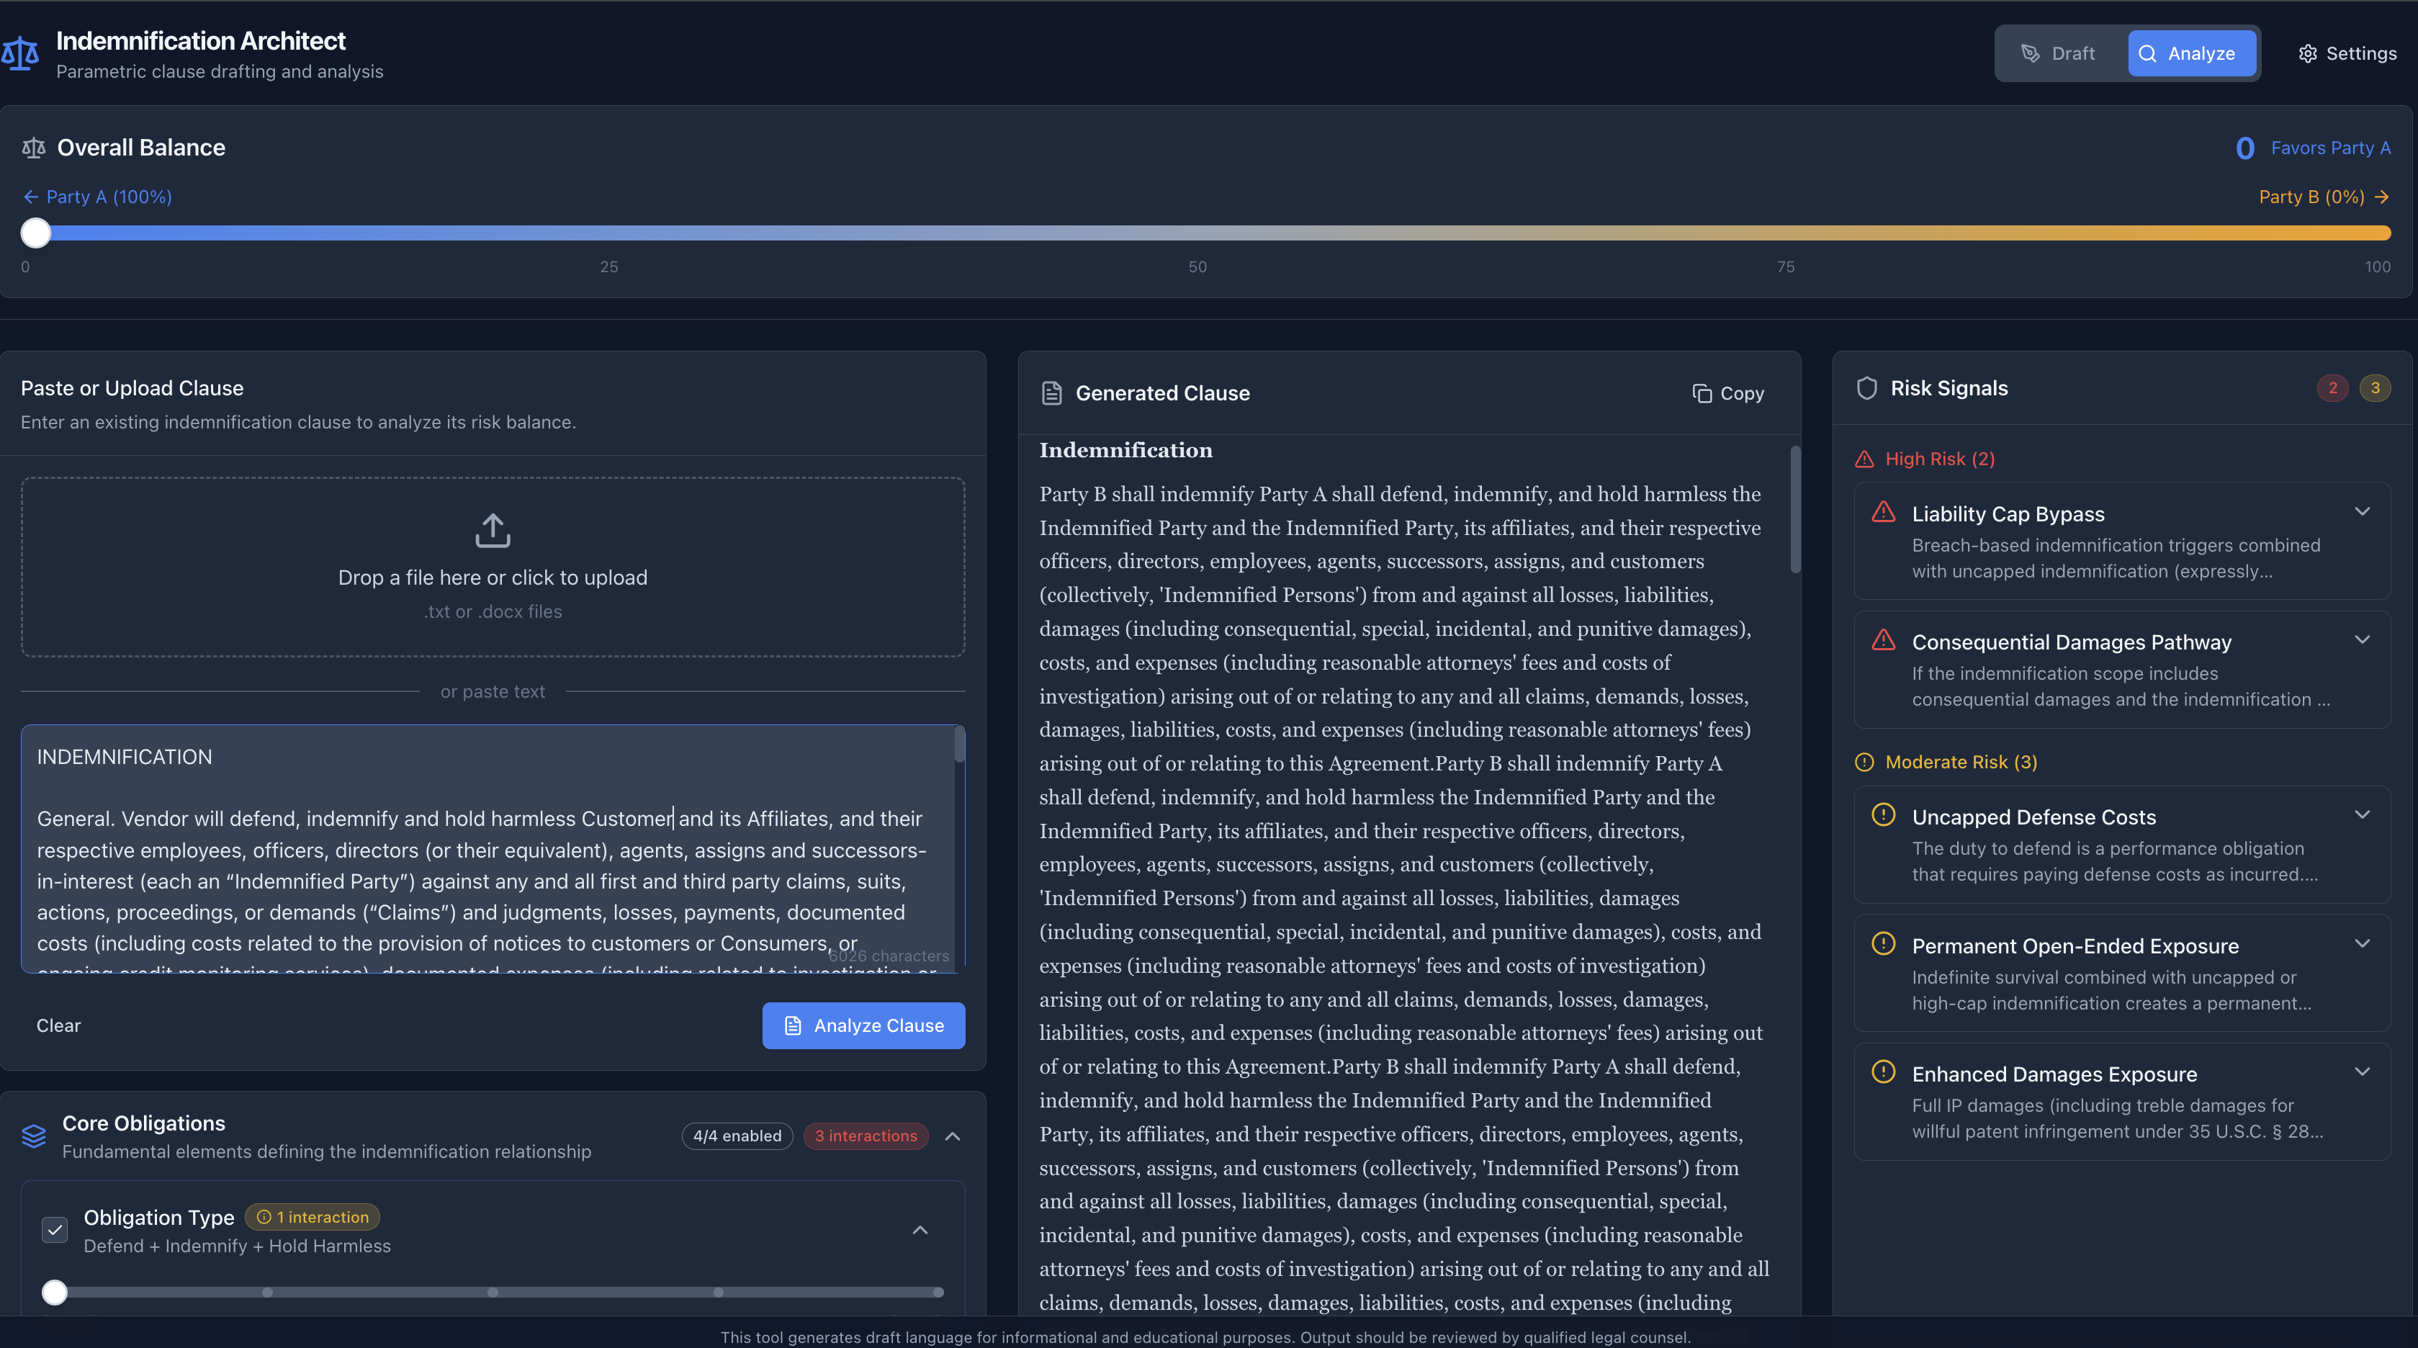Toggle the Obligation Type checkbox

(55, 1230)
